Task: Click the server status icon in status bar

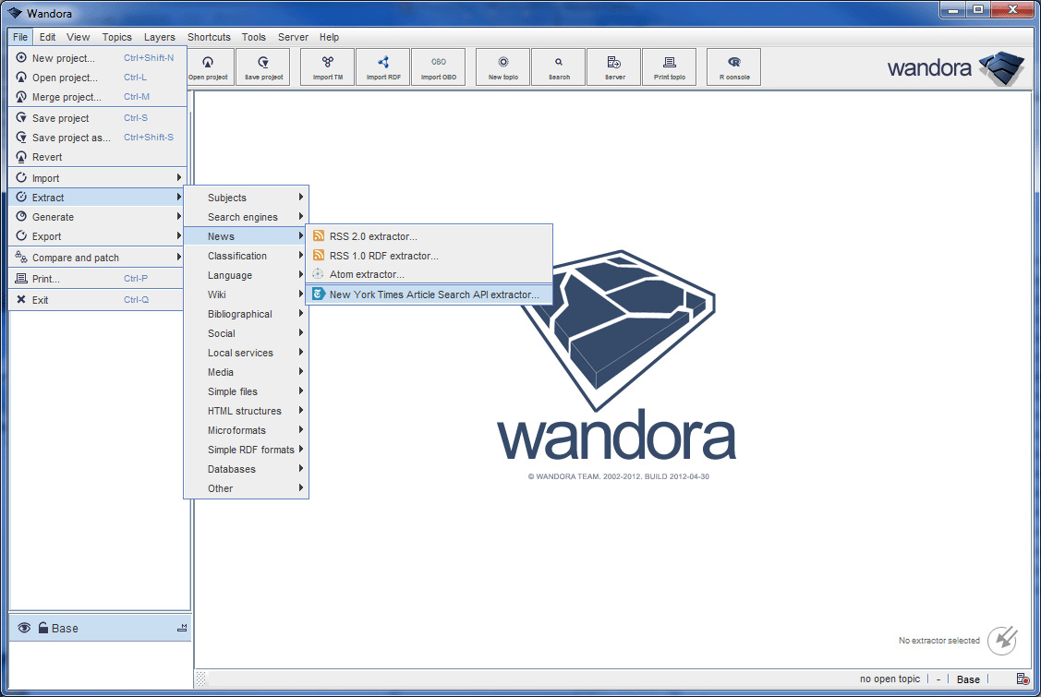Action: (1023, 679)
